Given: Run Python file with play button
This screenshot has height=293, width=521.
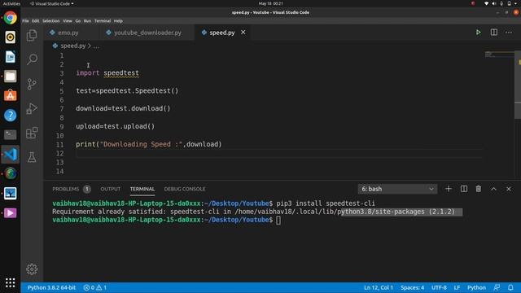Looking at the screenshot, I should 478,33.
